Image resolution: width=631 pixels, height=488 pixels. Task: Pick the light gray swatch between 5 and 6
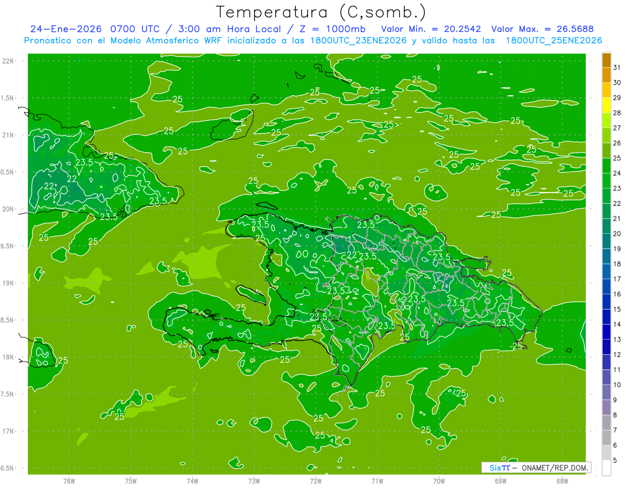click(x=606, y=453)
